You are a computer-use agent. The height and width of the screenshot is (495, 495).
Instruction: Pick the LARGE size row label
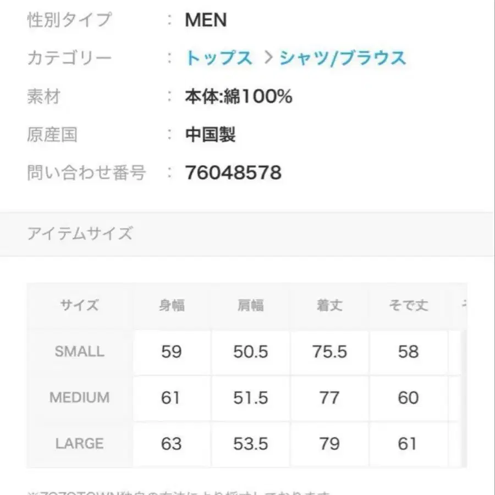point(80,443)
